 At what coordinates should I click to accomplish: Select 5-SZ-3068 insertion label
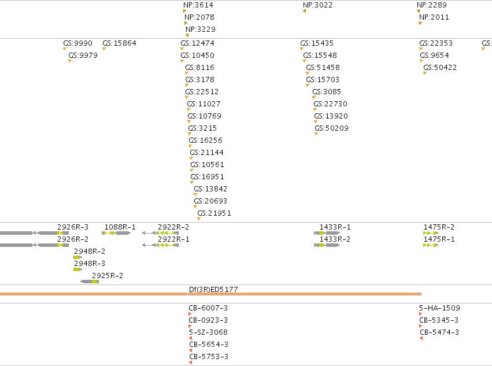tap(209, 332)
